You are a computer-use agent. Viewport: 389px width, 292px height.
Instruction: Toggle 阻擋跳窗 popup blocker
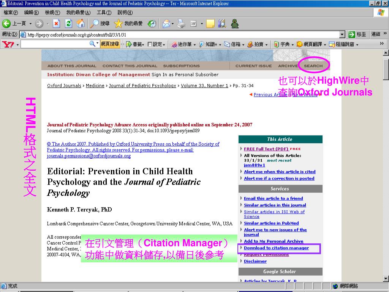(x=343, y=44)
